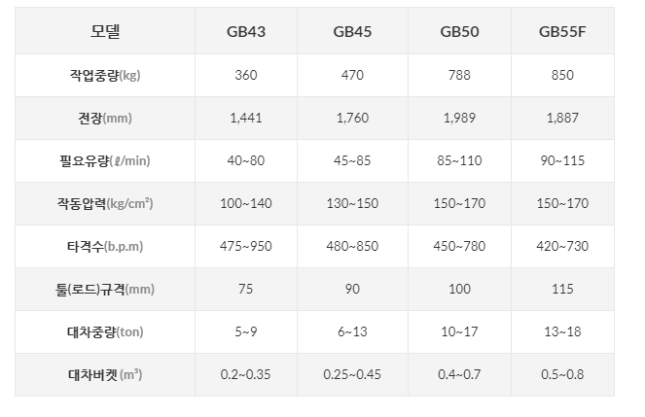
Task: Click the GB43 column header
Action: click(246, 31)
